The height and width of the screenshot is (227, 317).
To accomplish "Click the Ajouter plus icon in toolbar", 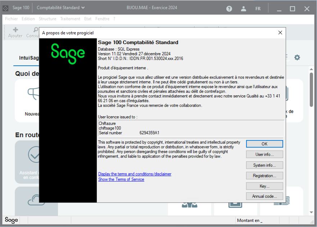I will [x=15, y=30].
